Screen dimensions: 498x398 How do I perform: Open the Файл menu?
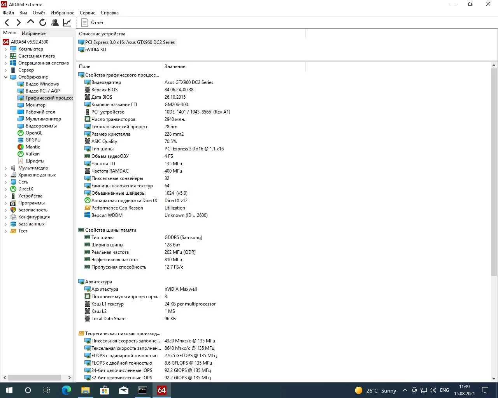8,13
